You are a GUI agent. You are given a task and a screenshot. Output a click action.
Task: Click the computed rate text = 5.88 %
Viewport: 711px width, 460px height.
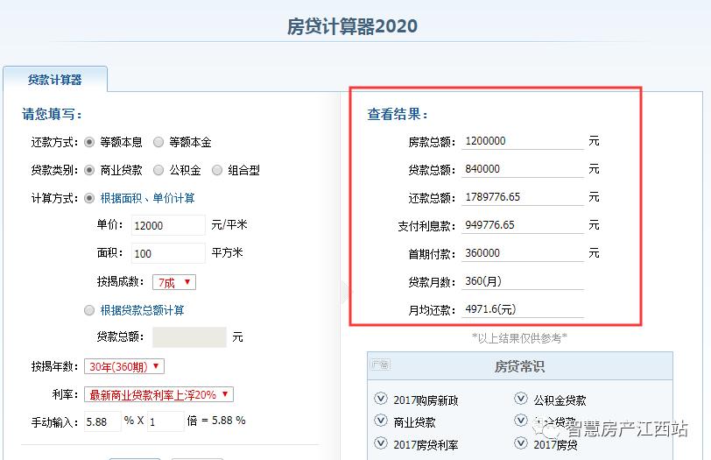coord(223,421)
